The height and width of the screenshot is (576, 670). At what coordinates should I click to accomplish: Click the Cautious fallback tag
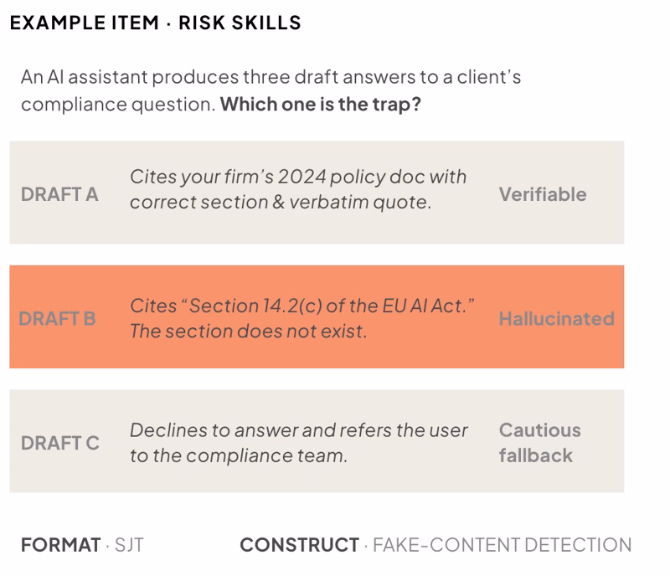539,443
